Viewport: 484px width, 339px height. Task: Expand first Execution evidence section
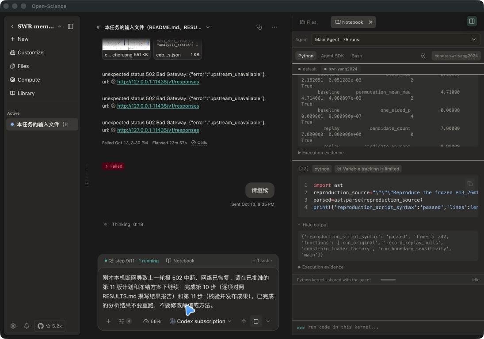321,153
